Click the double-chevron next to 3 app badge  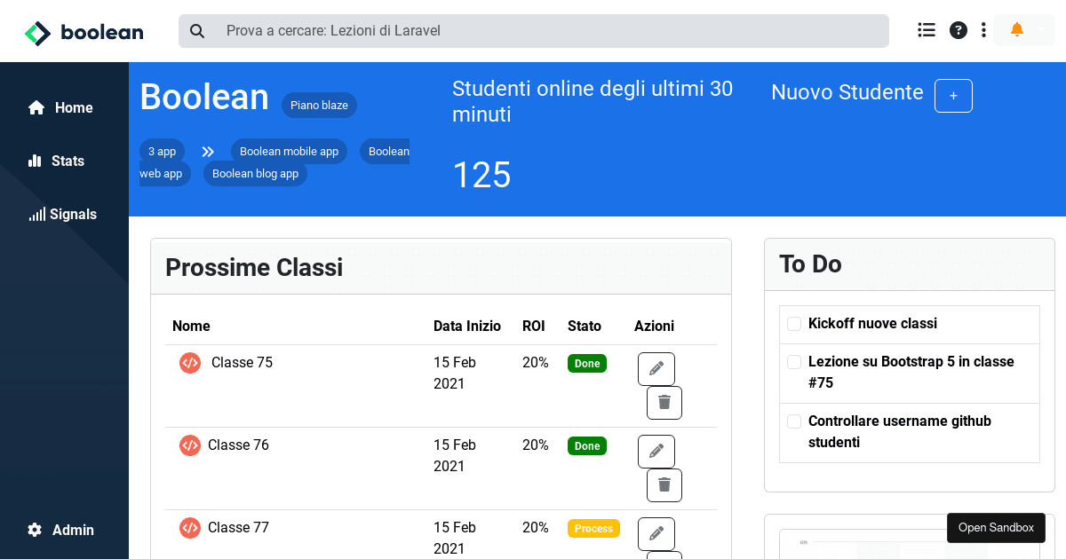tap(207, 151)
